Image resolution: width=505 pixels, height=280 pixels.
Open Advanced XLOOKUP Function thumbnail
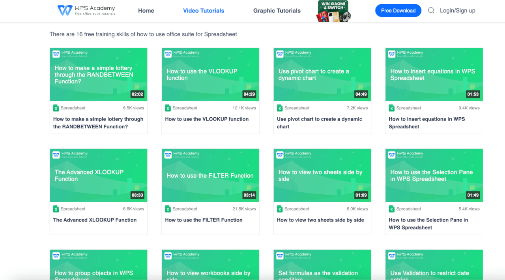coord(99,175)
